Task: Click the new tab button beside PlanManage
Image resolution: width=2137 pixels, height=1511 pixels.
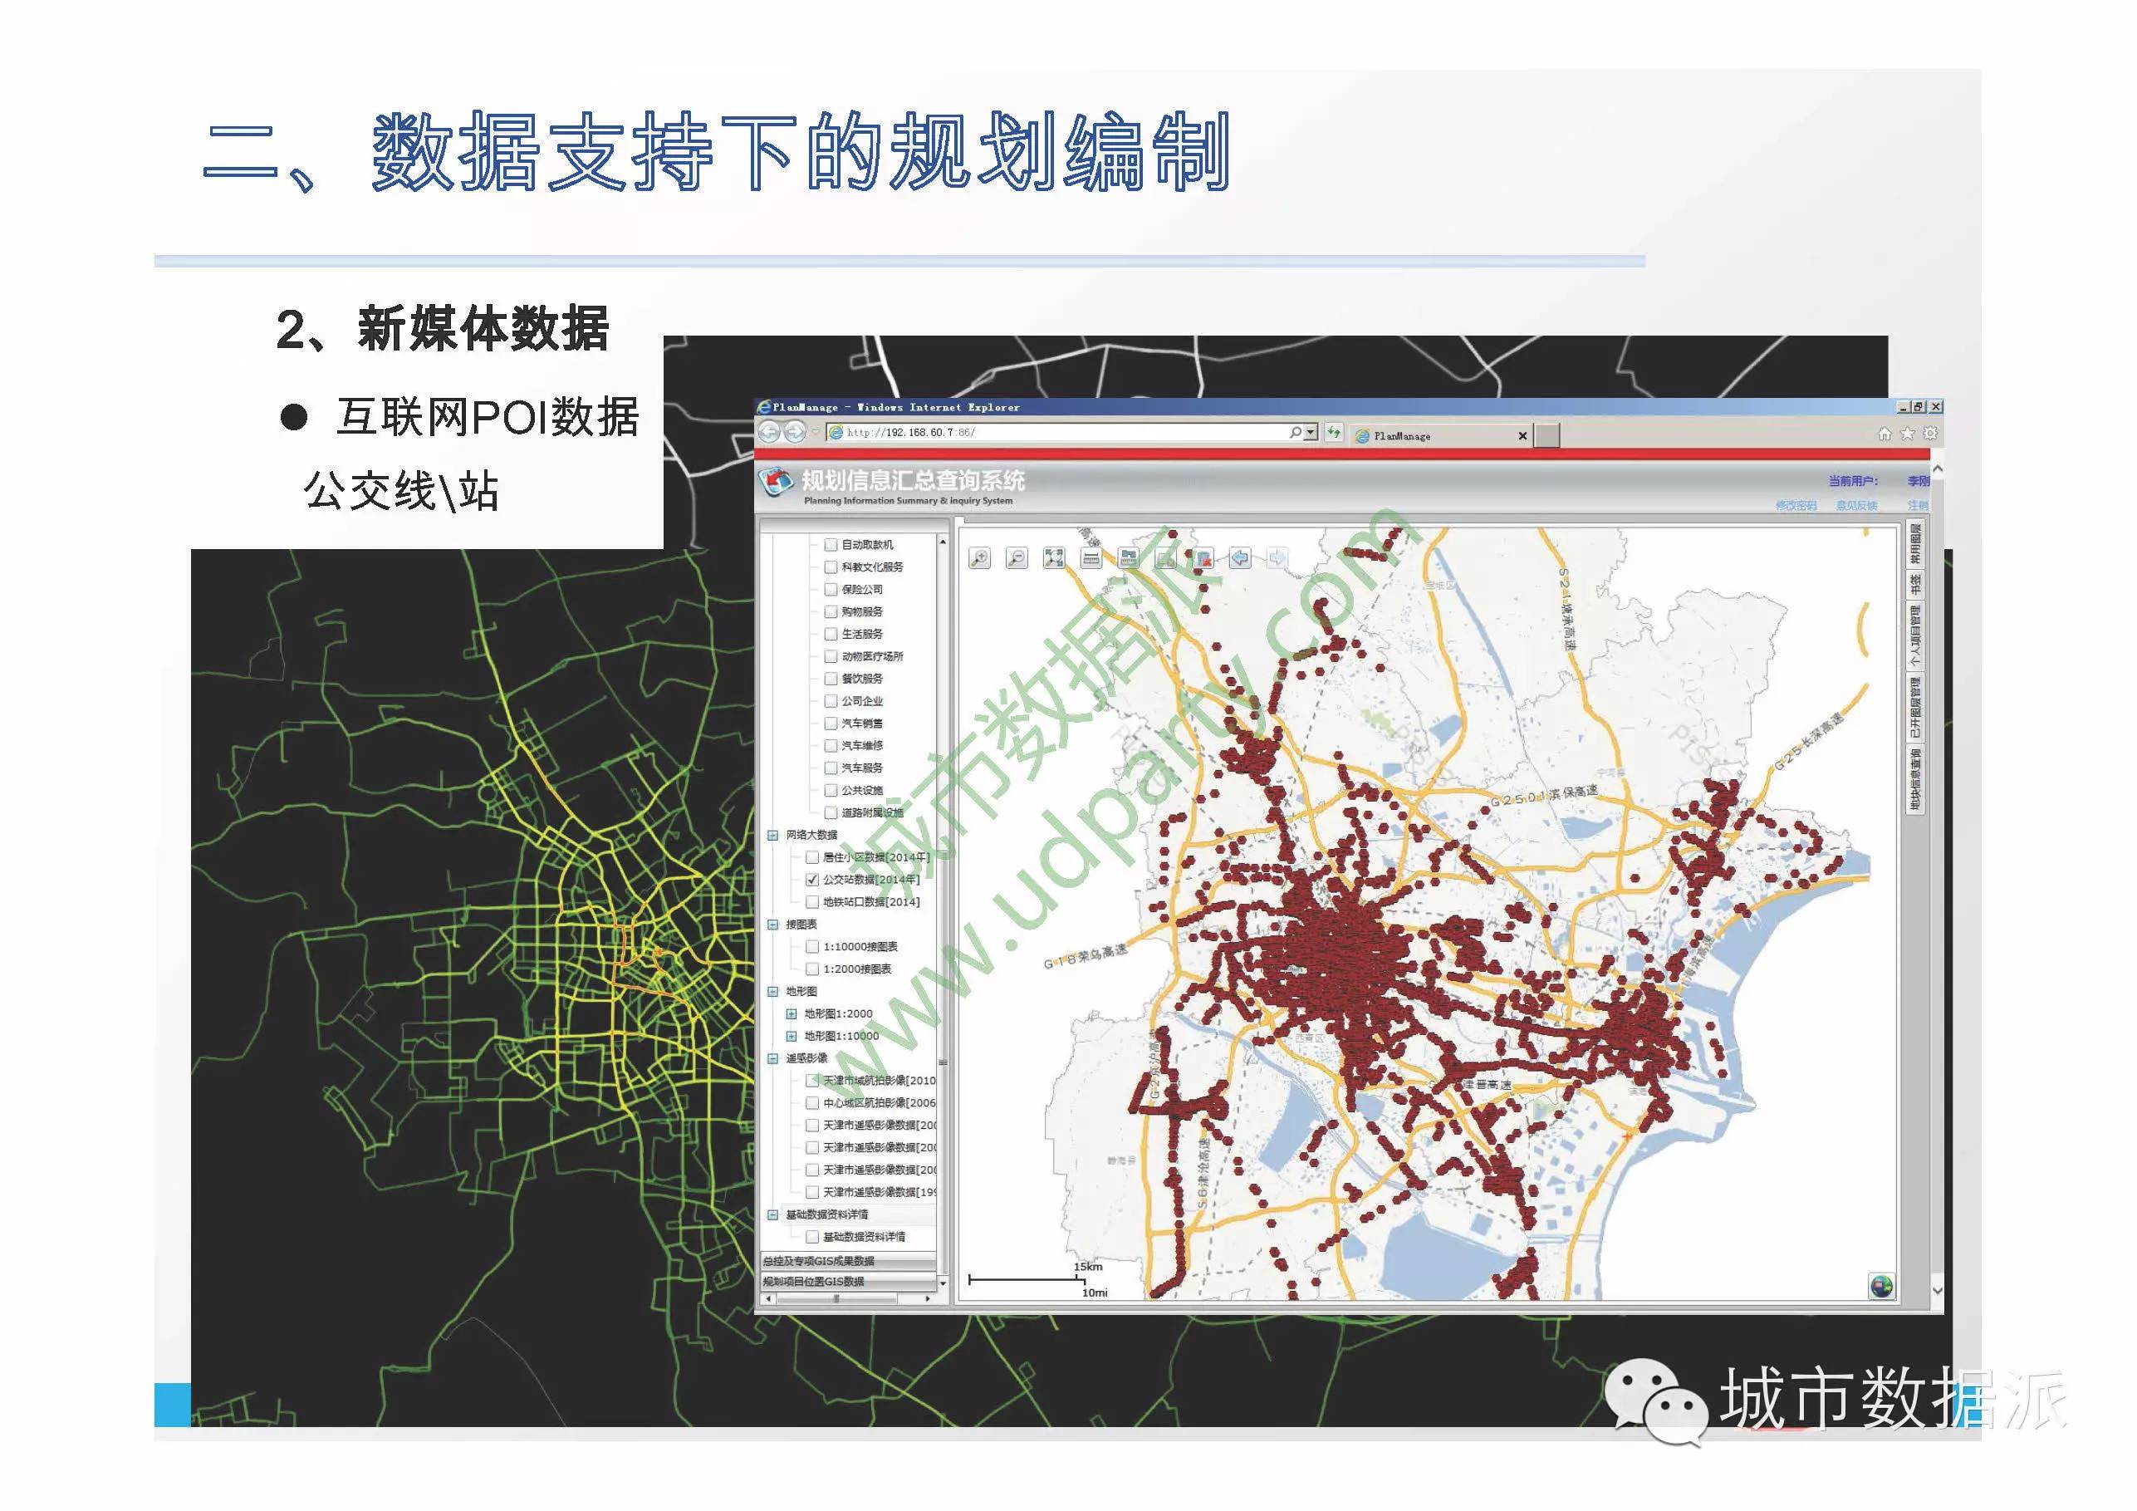Action: [x=1547, y=436]
